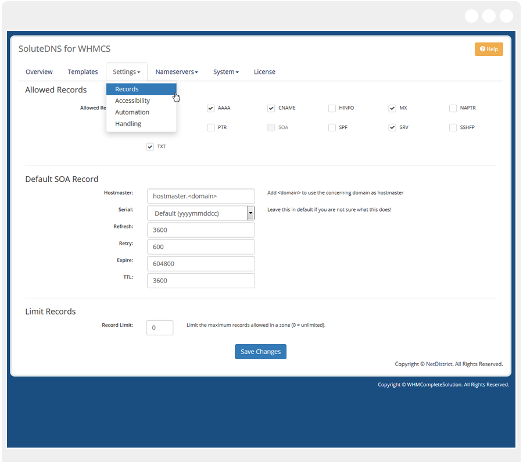
Task: Select Handling from Settings dropdown
Action: (128, 124)
